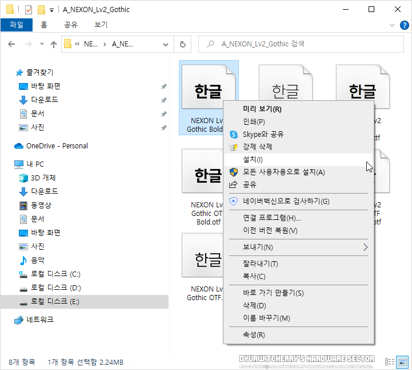Click the UAC shield icon for install all users
Image resolution: width=412 pixels, height=370 pixels.
(x=234, y=172)
